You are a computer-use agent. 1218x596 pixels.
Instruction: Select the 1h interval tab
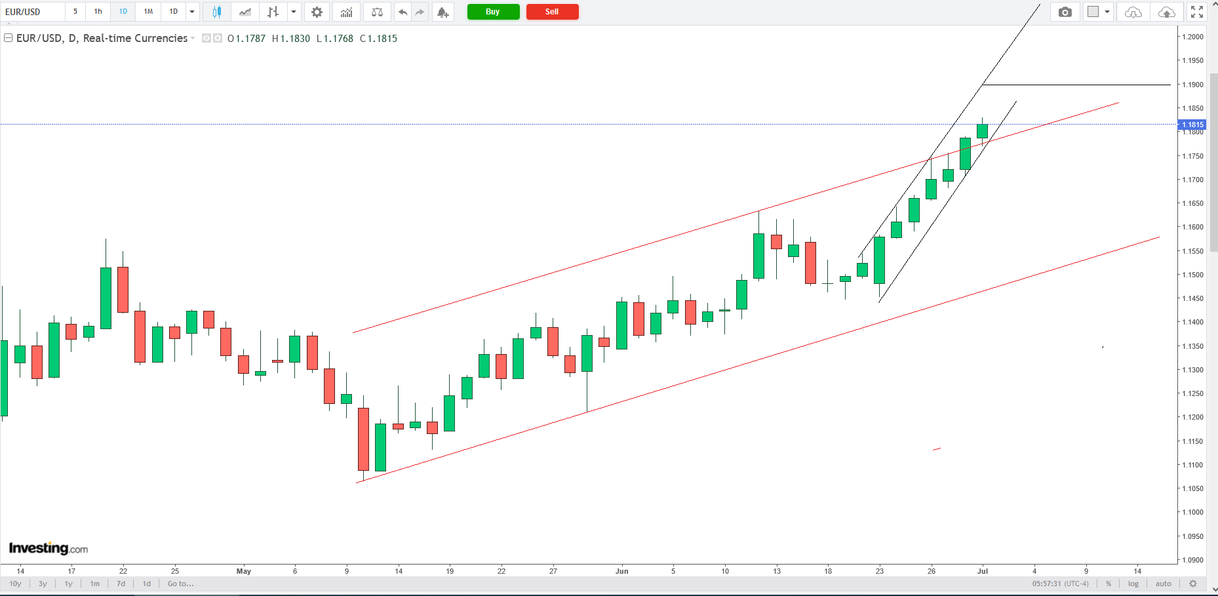coord(98,12)
